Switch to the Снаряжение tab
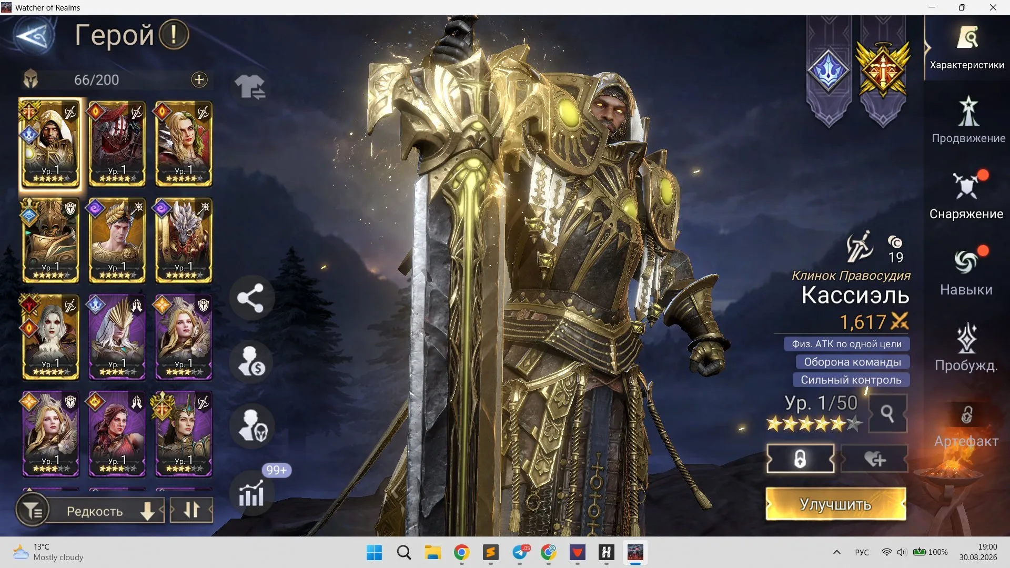Image resolution: width=1010 pixels, height=568 pixels. pos(966,195)
